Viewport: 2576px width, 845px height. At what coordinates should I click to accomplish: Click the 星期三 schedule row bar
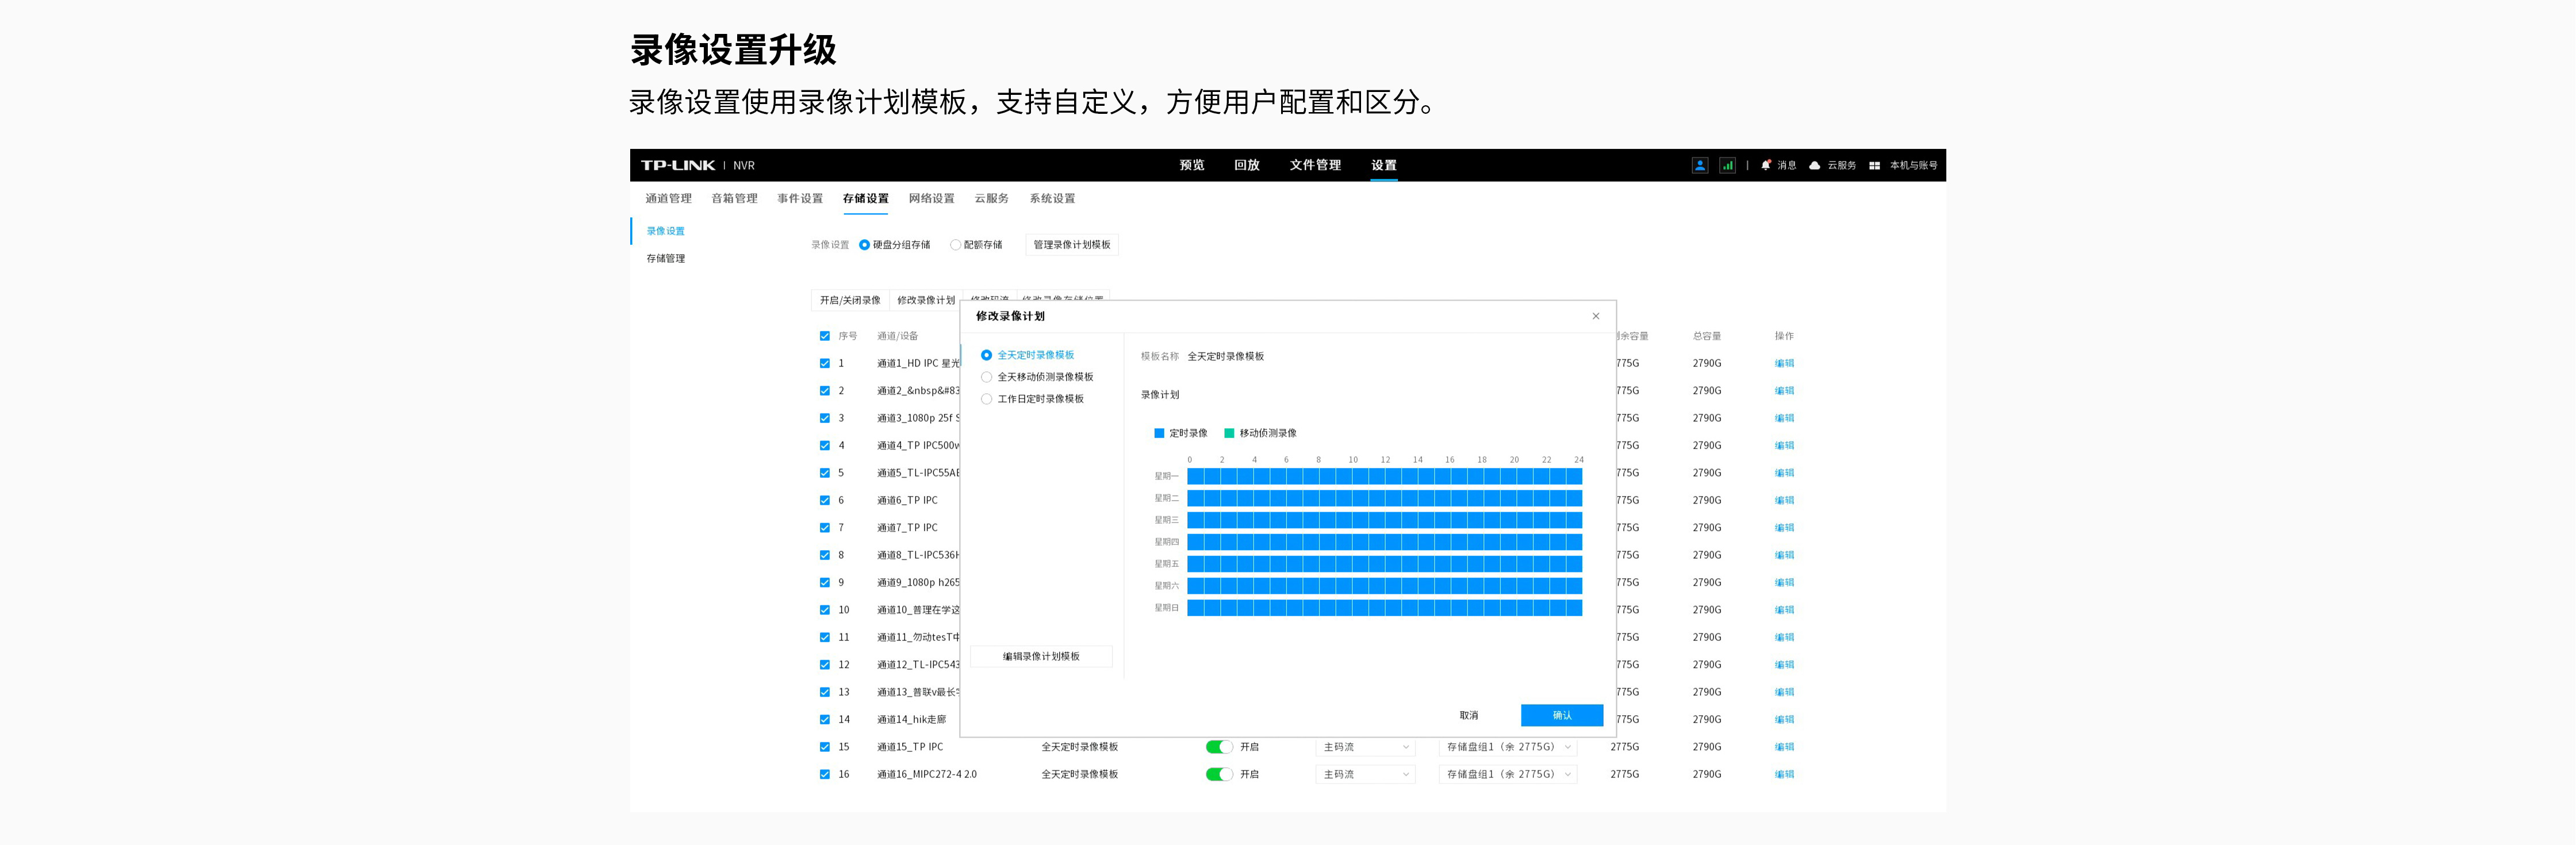pos(1384,520)
